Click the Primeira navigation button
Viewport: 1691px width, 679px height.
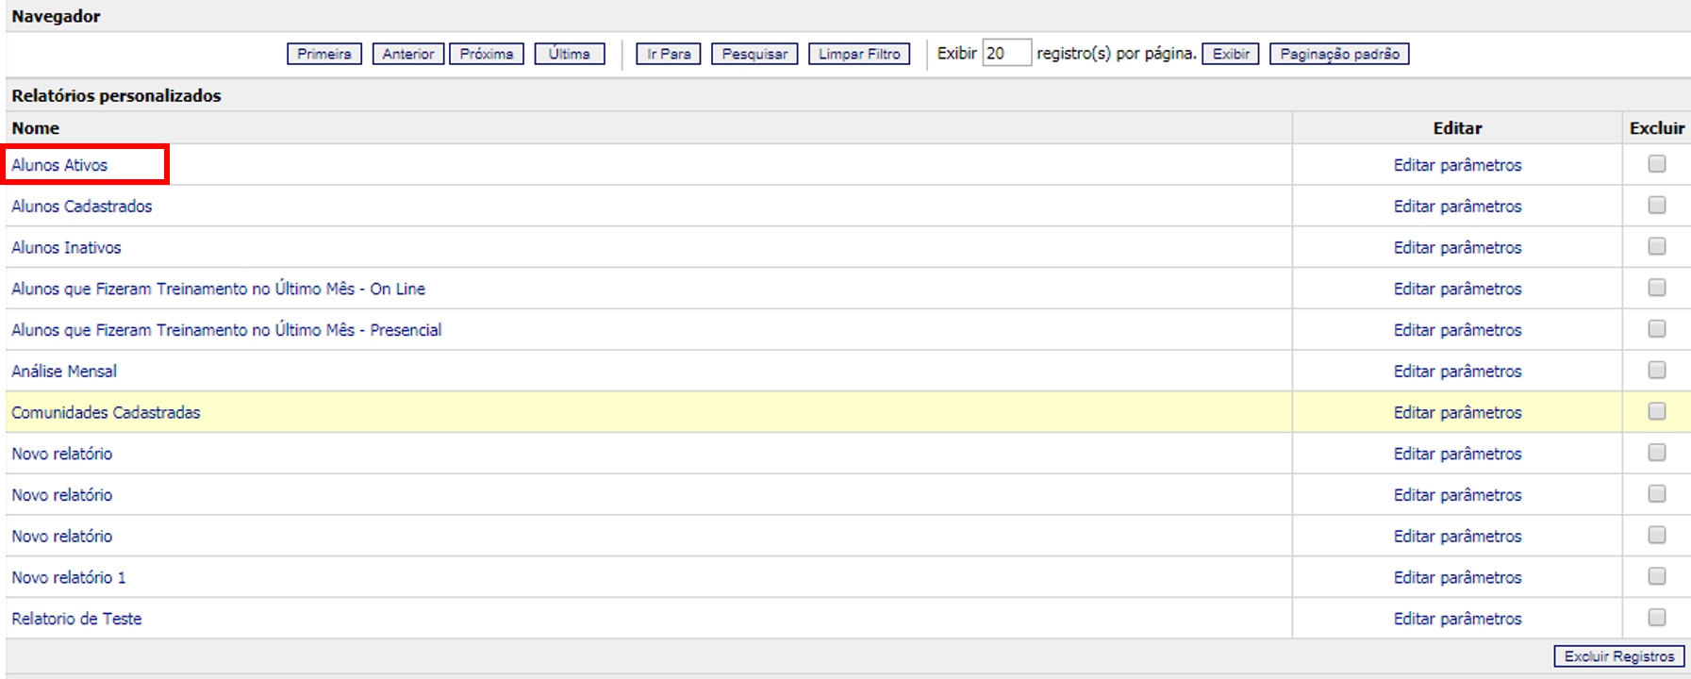pyautogui.click(x=323, y=54)
